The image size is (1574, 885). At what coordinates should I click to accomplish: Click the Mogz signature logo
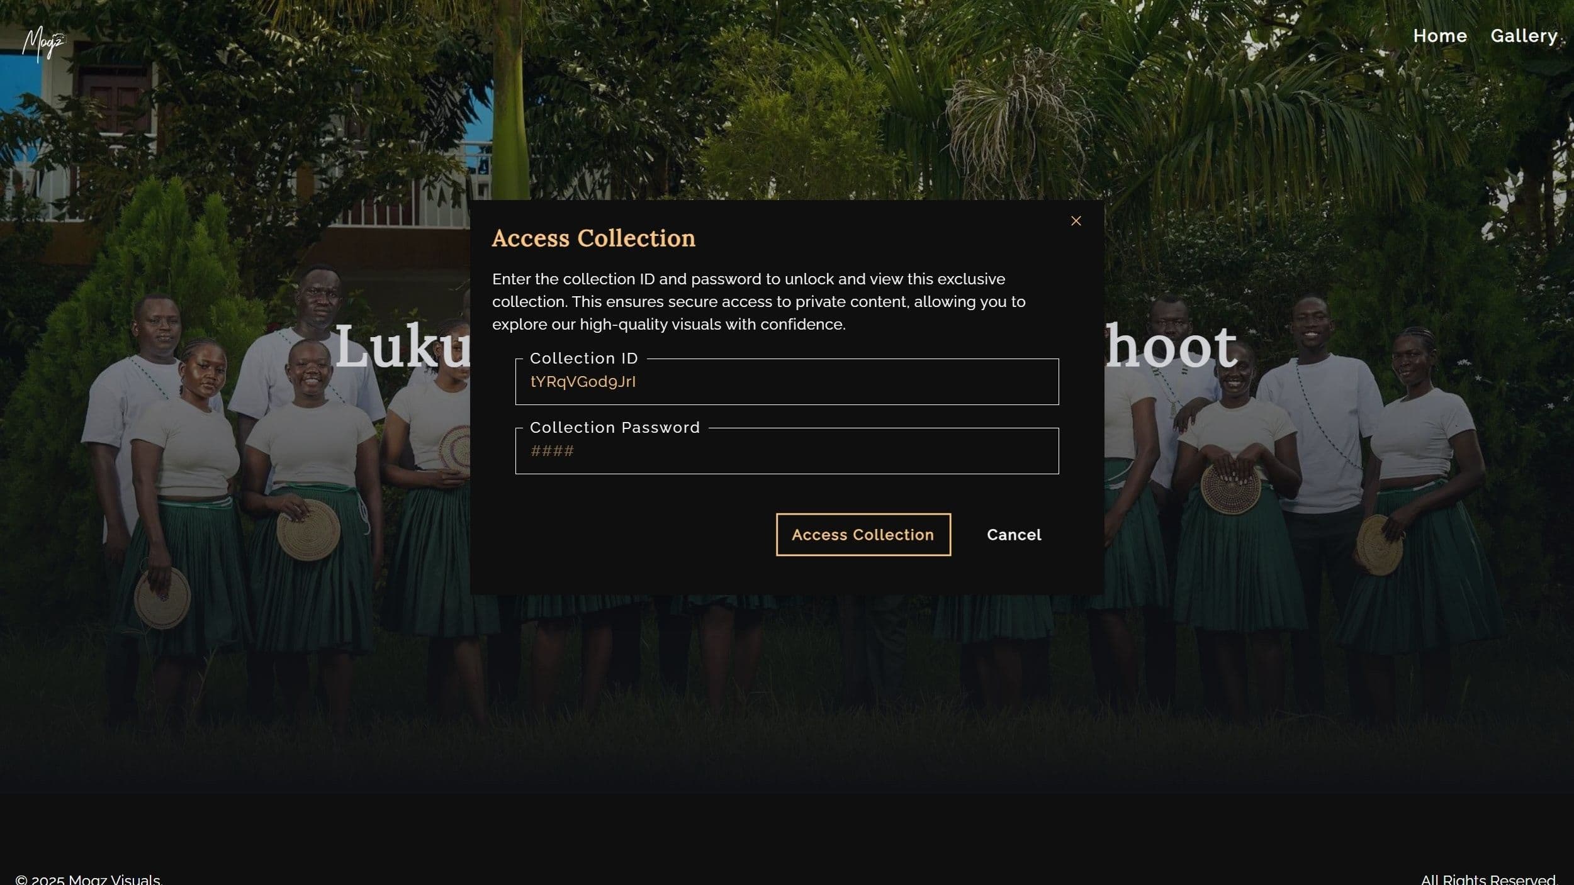pyautogui.click(x=43, y=43)
